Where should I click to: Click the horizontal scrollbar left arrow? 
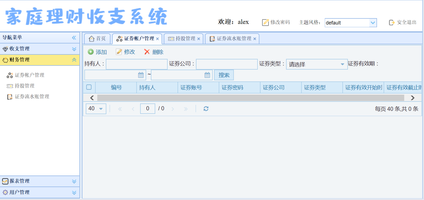[92, 98]
